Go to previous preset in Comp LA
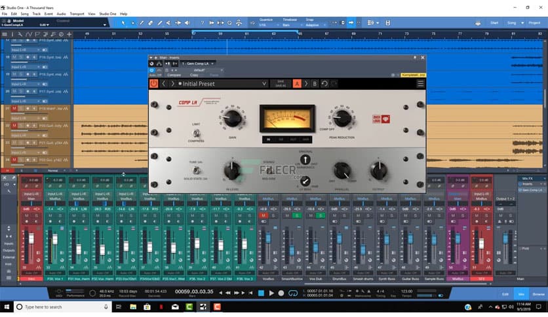The height and width of the screenshot is (317, 548). (164, 84)
